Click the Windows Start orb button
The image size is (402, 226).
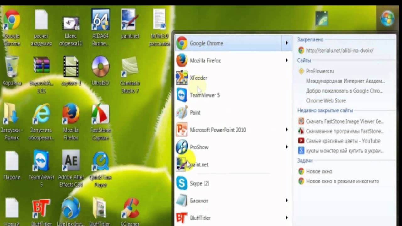(388, 18)
